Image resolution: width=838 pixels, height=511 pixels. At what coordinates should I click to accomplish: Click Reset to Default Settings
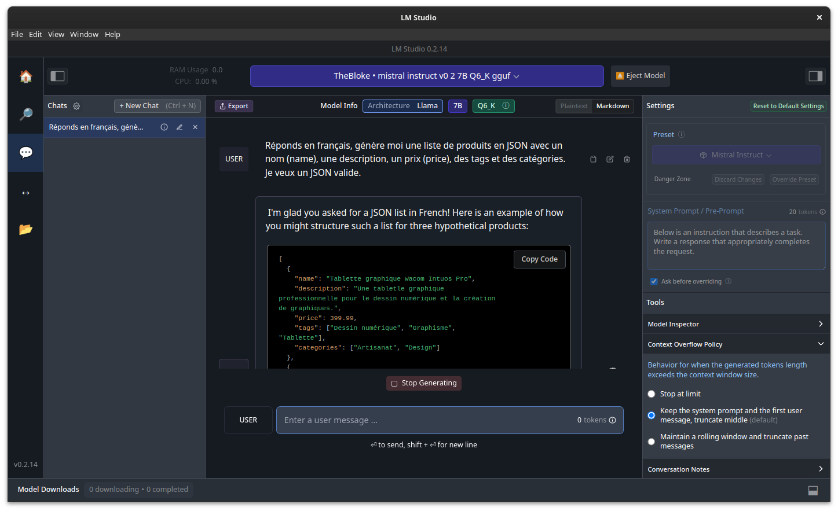(788, 106)
